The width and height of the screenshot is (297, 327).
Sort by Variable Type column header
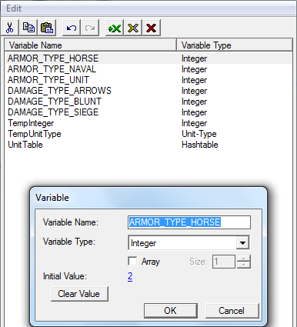235,45
